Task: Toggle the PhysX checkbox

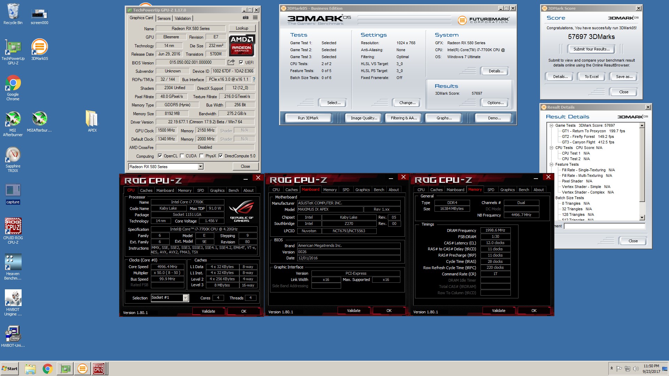Action: click(201, 156)
